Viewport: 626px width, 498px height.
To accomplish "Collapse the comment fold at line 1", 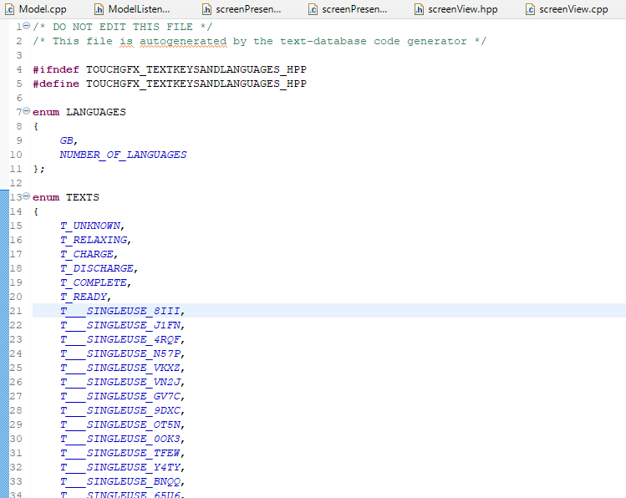I will click(x=27, y=26).
